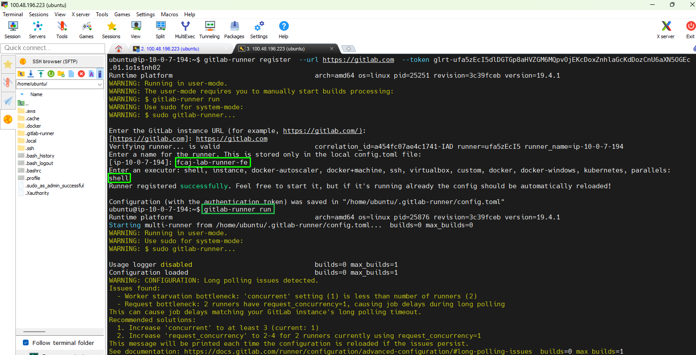
Task: Create a new folder in SFTP browser
Action: [61, 74]
